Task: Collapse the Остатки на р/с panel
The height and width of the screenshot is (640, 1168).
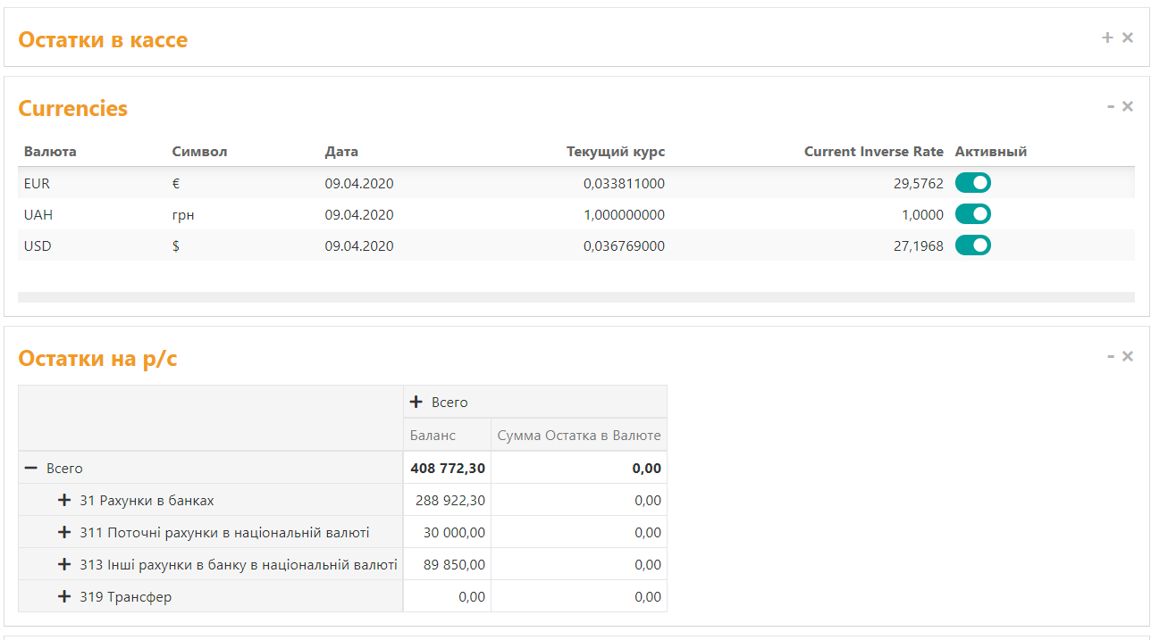Action: point(1111,356)
